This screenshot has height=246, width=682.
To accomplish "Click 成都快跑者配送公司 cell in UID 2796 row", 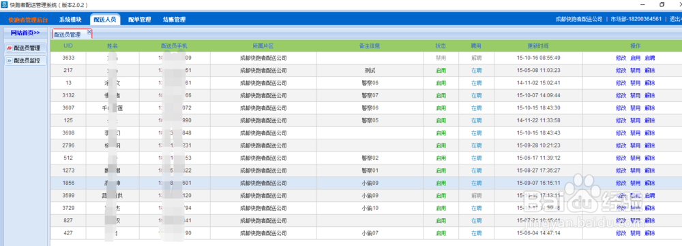I will click(263, 145).
